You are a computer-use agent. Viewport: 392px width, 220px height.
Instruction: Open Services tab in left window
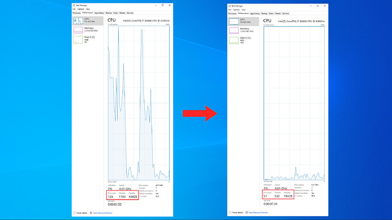(x=130, y=13)
